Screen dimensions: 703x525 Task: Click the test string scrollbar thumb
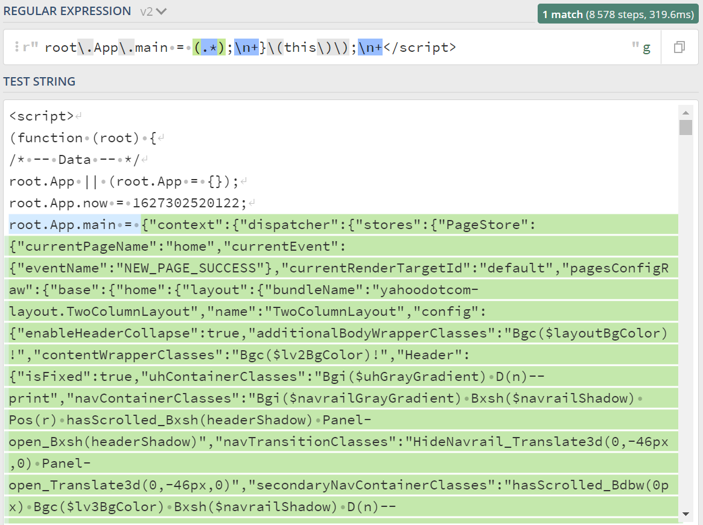(686, 127)
